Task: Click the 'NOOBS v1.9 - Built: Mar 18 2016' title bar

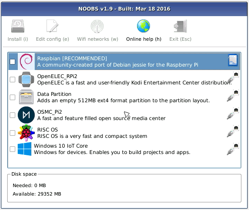Action: (x=125, y=9)
